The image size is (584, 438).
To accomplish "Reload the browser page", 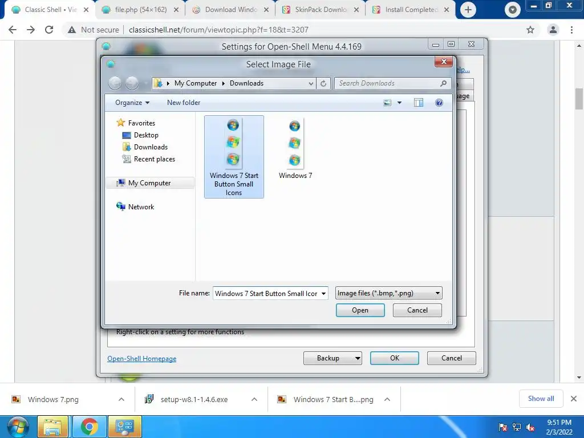I will (49, 30).
